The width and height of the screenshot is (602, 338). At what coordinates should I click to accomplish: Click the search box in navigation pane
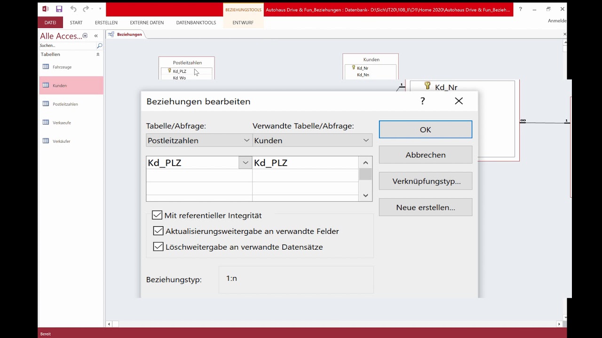[x=67, y=46]
